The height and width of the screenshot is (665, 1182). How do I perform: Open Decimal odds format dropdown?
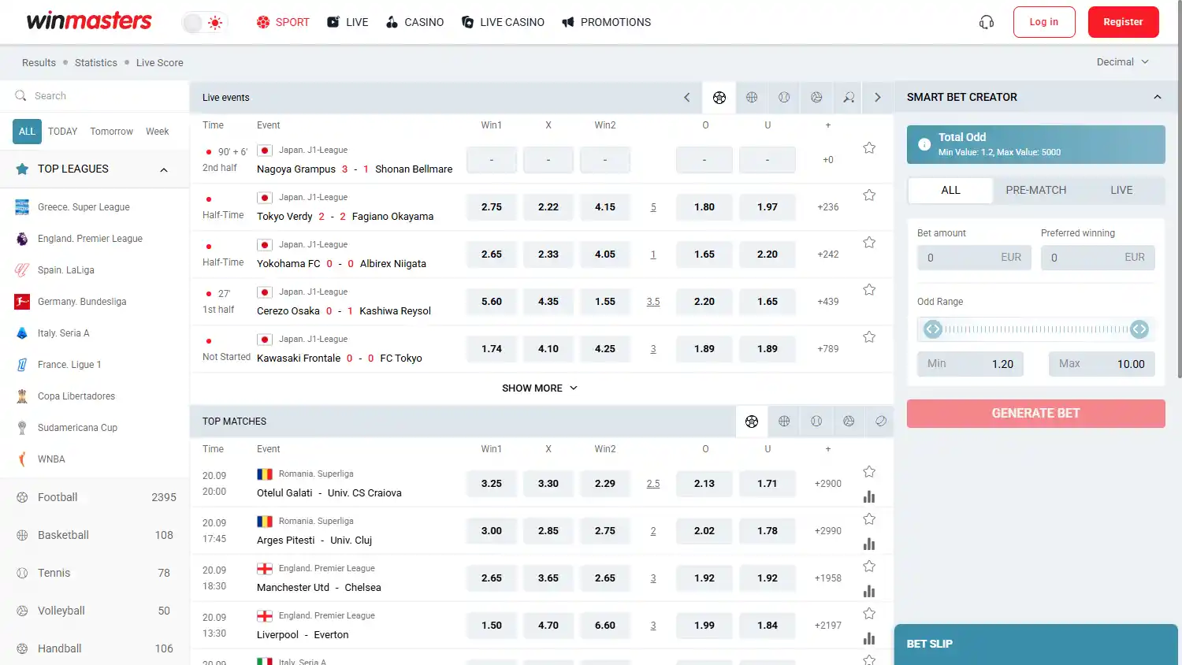[x=1122, y=62]
